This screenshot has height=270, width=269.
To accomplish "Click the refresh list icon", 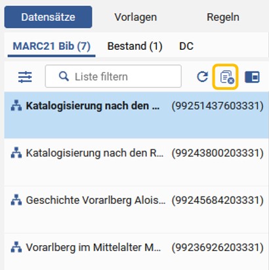I will coord(203,77).
